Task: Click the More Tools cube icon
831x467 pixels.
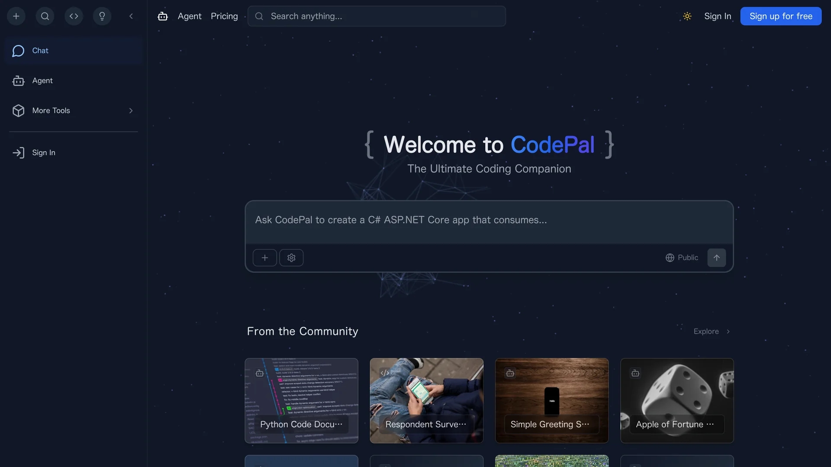Action: (18, 111)
